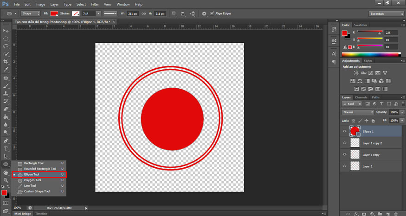406x216 pixels.
Task: Open the stroke line type dropdown
Action: [x=110, y=13]
